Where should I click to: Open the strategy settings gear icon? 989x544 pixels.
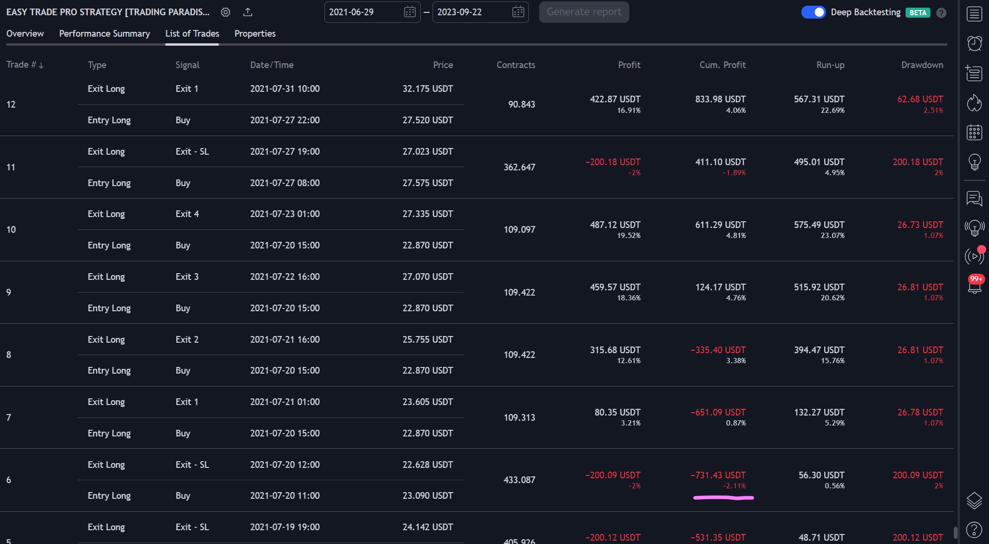click(225, 12)
